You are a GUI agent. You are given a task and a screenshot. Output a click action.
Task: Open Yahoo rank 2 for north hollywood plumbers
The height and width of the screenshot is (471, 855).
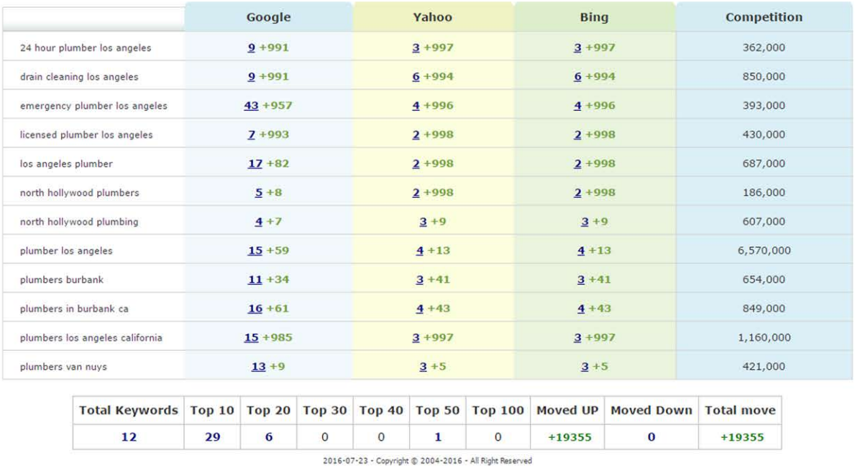point(416,193)
